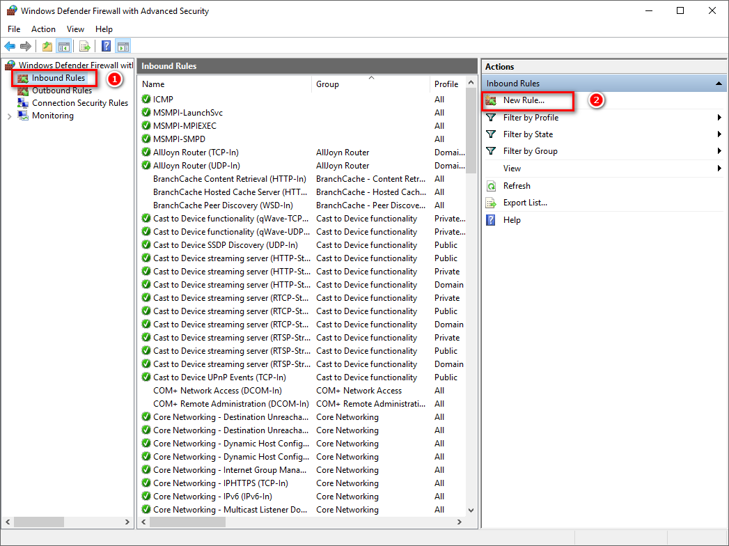
Task: Open the Action menu
Action: (43, 29)
